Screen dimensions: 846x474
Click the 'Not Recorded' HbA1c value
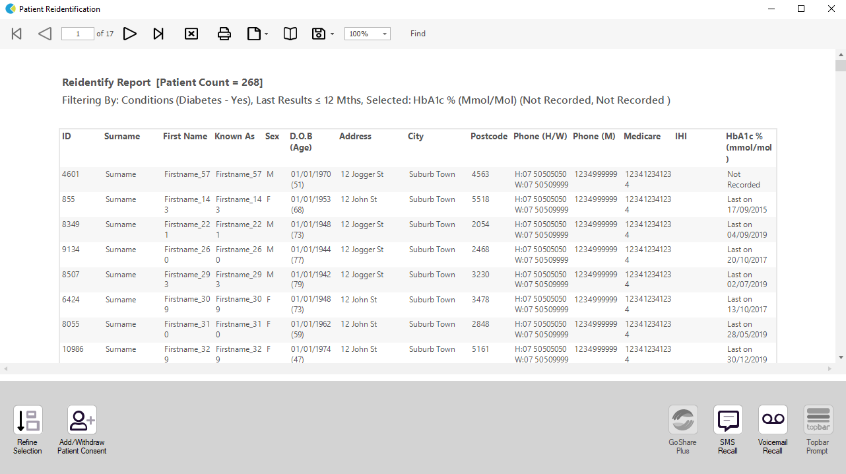[744, 180]
